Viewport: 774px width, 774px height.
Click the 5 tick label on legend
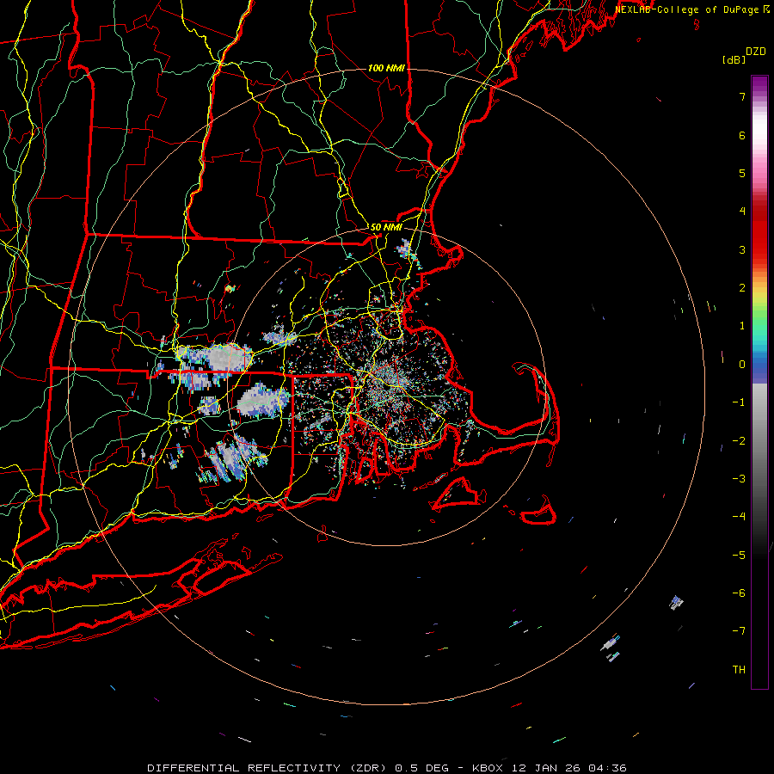point(742,173)
